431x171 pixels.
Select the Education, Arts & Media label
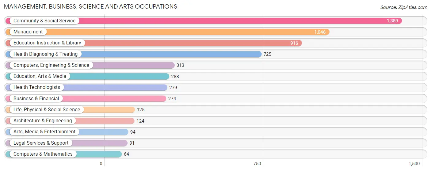(40, 76)
